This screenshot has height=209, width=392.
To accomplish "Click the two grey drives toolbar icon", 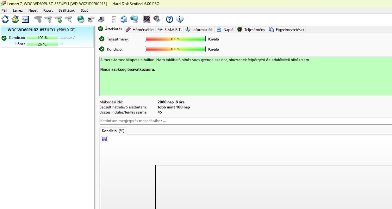I will 91,19.
